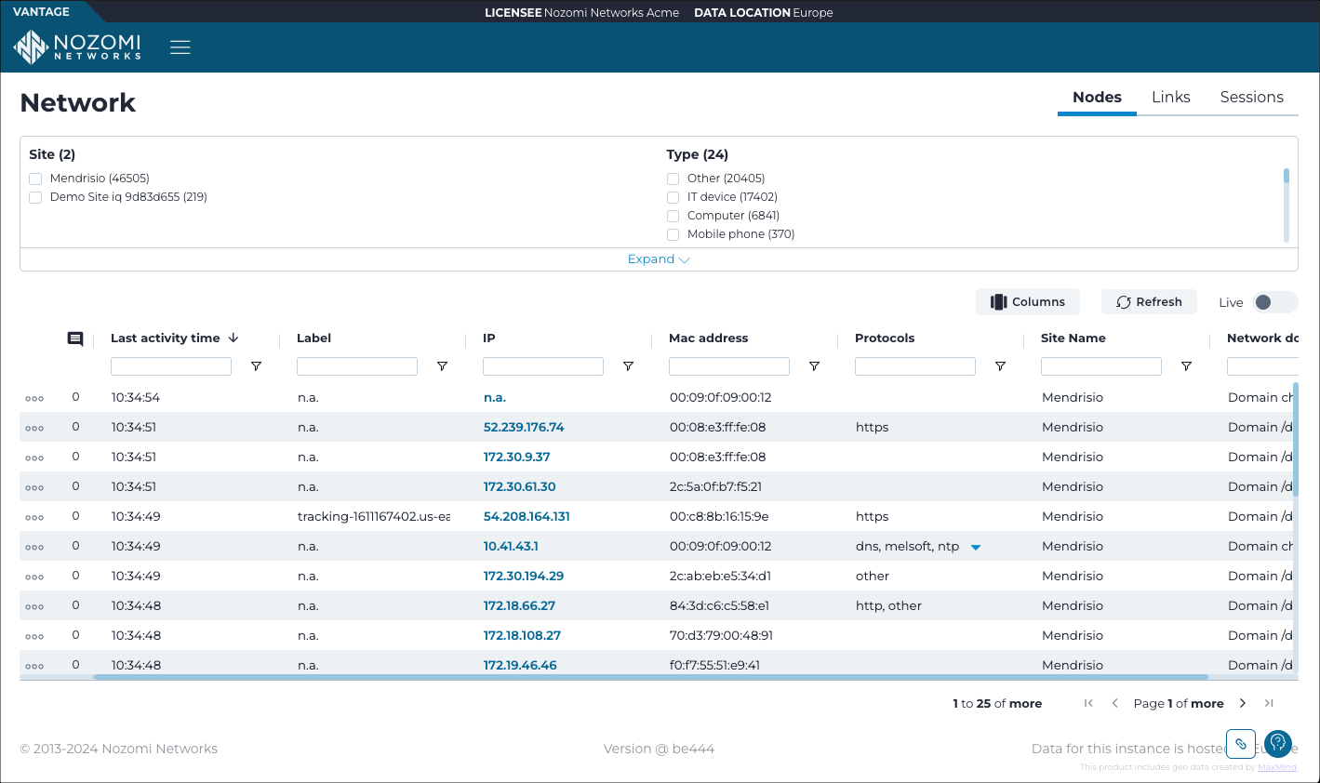Check the Mendrisio site checkbox
The image size is (1320, 783).
35,179
